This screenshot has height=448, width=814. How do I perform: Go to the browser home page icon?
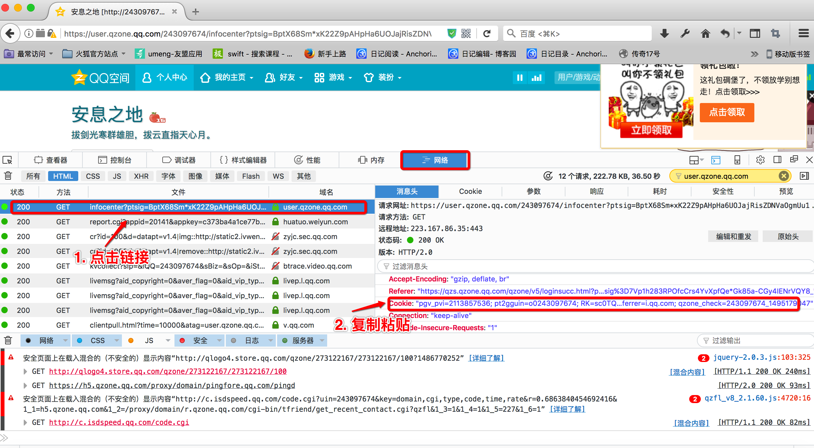pyautogui.click(x=705, y=33)
